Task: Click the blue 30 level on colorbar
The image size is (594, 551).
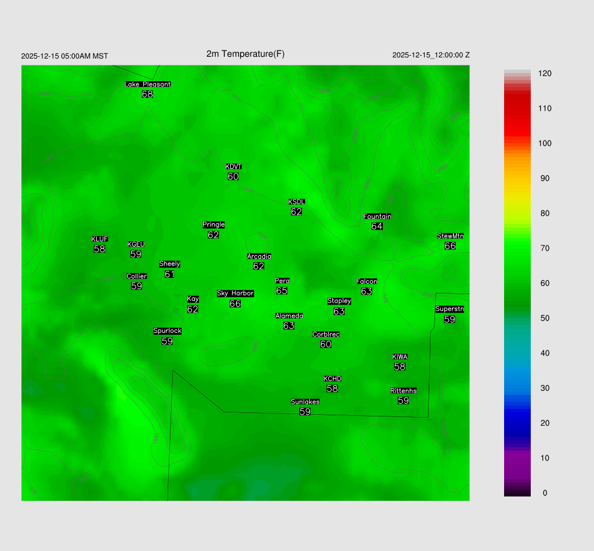Action: [x=517, y=388]
